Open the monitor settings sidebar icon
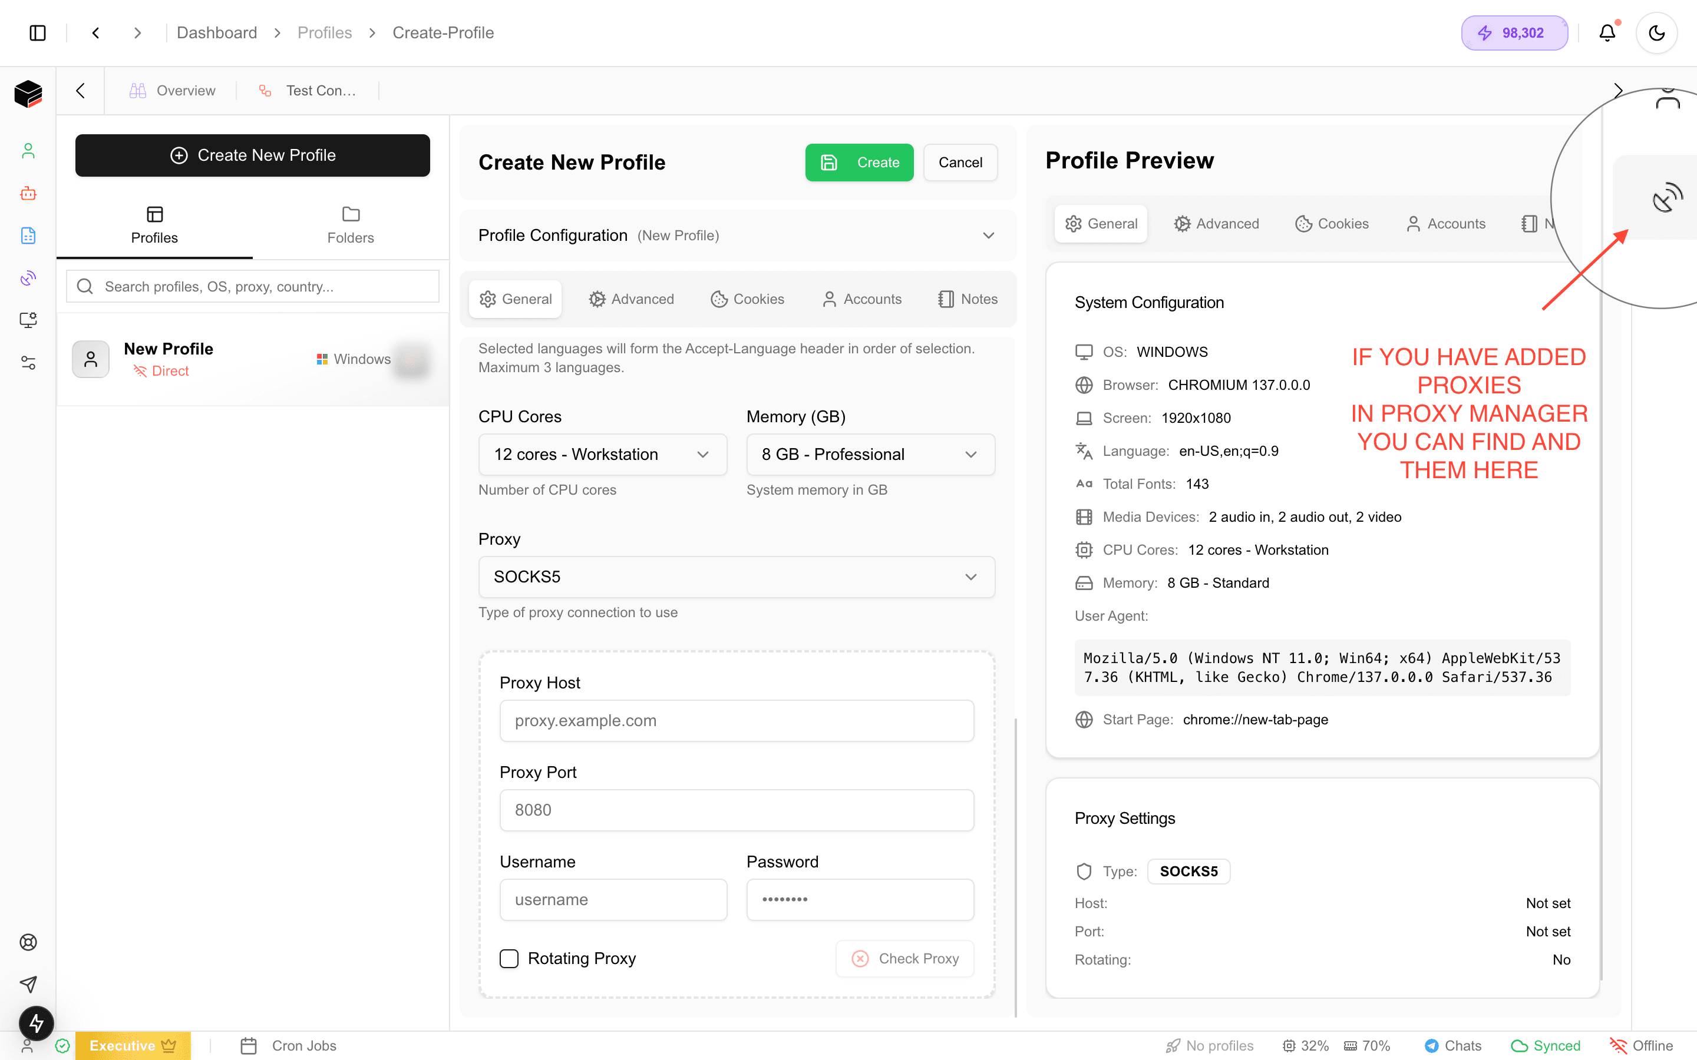Viewport: 1697px width, 1060px height. tap(28, 320)
